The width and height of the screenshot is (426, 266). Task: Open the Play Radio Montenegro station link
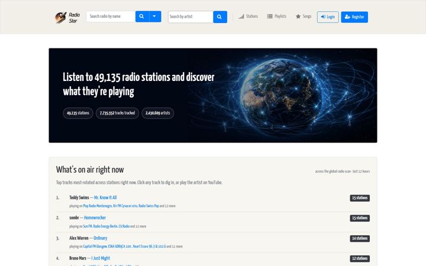point(97,206)
